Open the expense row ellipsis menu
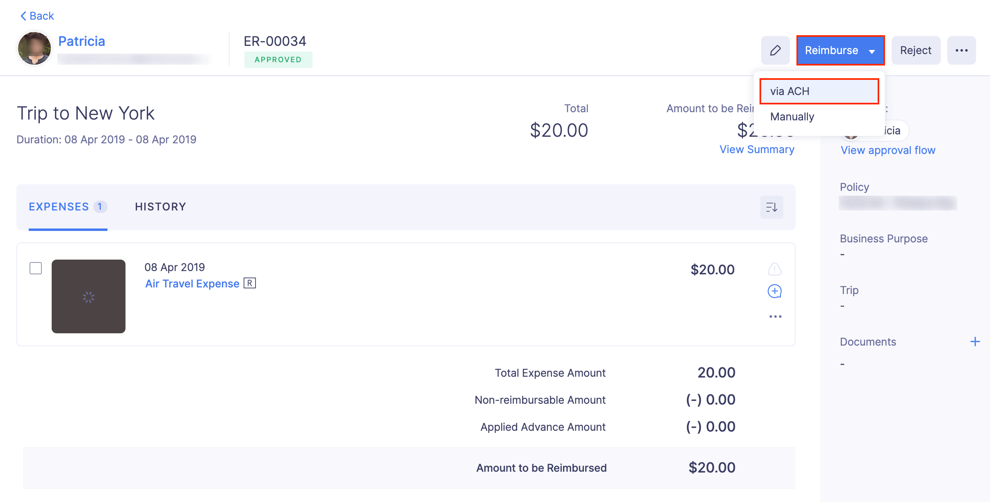 tap(775, 317)
